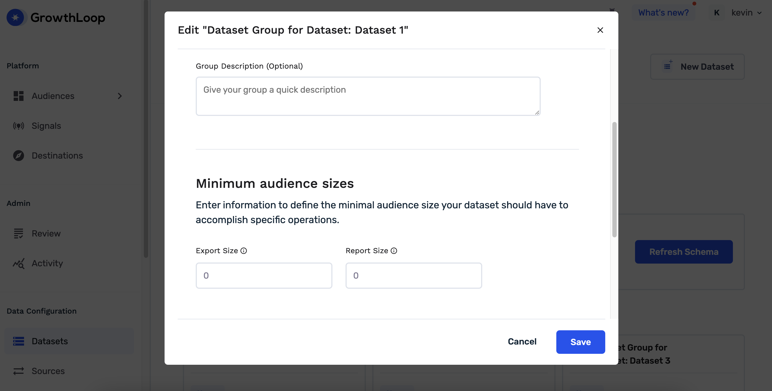This screenshot has width=772, height=391.
Task: Save the dataset group changes
Action: click(x=580, y=342)
